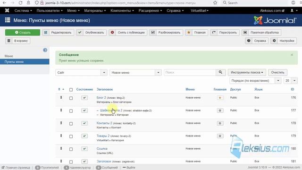Set Контакты 2 as home via star
This screenshot has width=302, height=170.
220,123
